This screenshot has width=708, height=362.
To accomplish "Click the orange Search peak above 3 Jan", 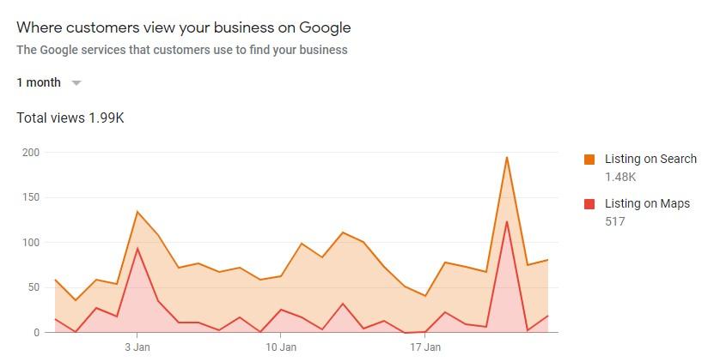I will tap(137, 212).
